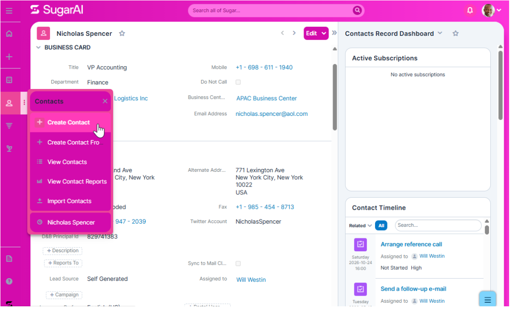
Task: Click the dashboard pane vertical scrollbar
Action: pyautogui.click(x=500, y=85)
